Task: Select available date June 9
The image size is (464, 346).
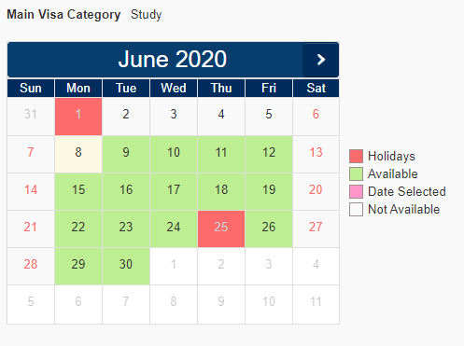Action: click(126, 154)
